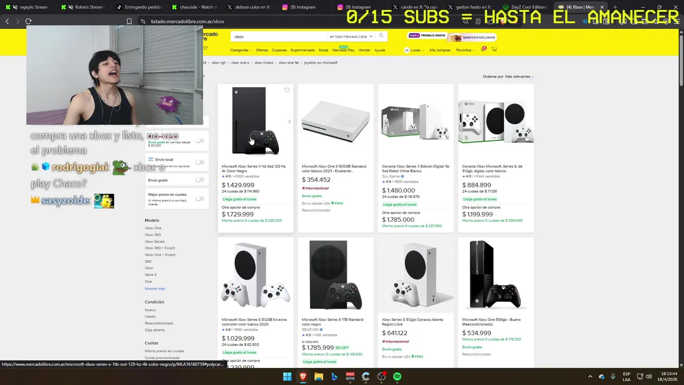Click the search magnifier icon in Mercado Libre
Screen dimensions: 684x385
pos(381,36)
